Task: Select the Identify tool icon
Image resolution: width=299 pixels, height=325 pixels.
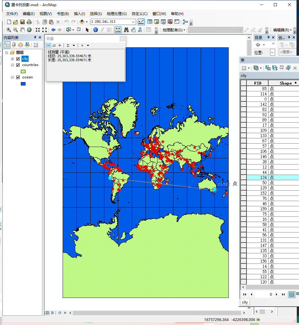Action: click(x=95, y=30)
